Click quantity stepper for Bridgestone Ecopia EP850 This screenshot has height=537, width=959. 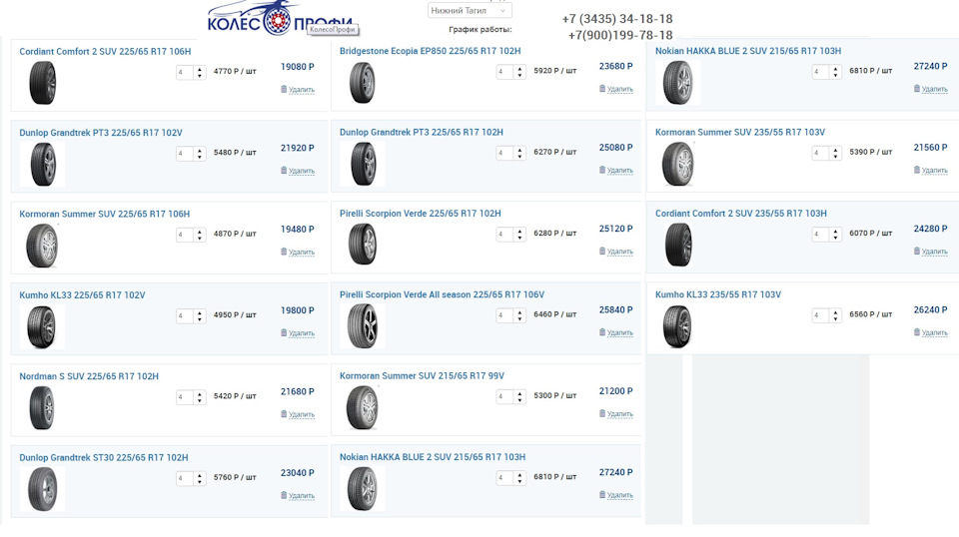click(519, 72)
